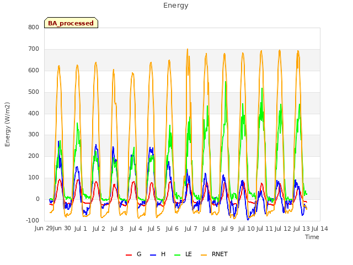This screenshot has height=265, width=353.
Task: Click the Jul 1 x-axis tick label
Action: (x=81, y=229)
